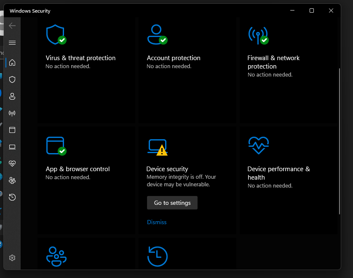Open Device security title
This screenshot has width=353, height=278.
167,169
